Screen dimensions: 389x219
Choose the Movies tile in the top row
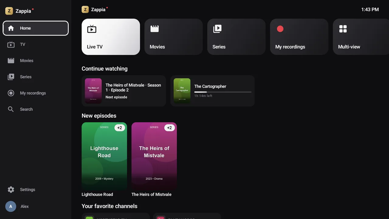pos(174,37)
